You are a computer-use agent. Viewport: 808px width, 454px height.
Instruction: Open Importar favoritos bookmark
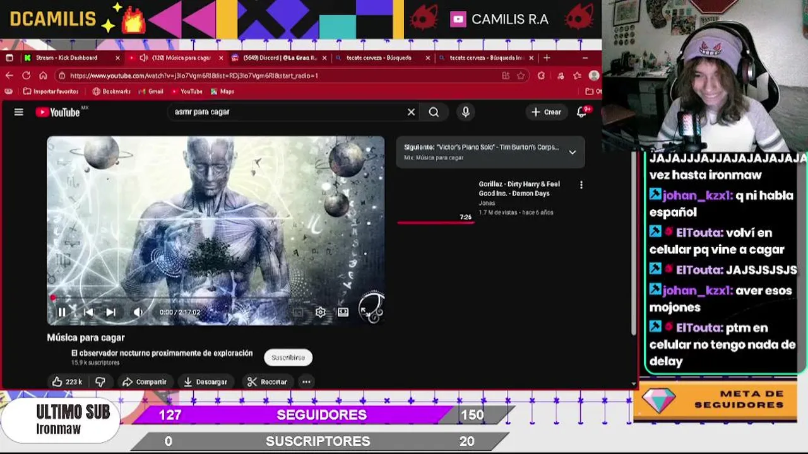(50, 91)
